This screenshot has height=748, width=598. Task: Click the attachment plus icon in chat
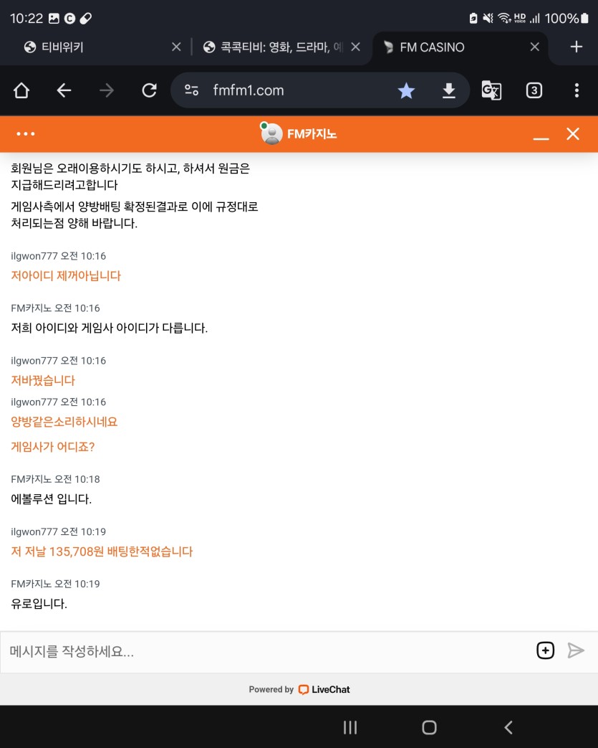(x=545, y=650)
